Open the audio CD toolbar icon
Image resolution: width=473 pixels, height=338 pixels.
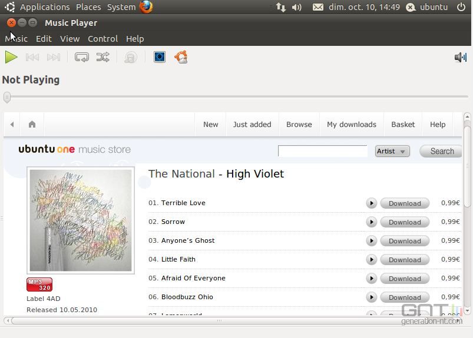click(131, 57)
